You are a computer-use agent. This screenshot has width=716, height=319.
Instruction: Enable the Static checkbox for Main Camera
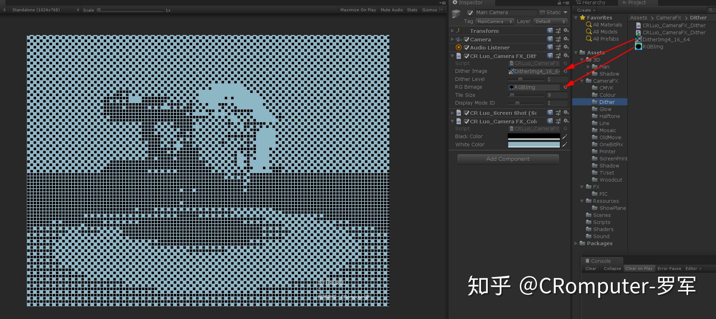coord(543,12)
